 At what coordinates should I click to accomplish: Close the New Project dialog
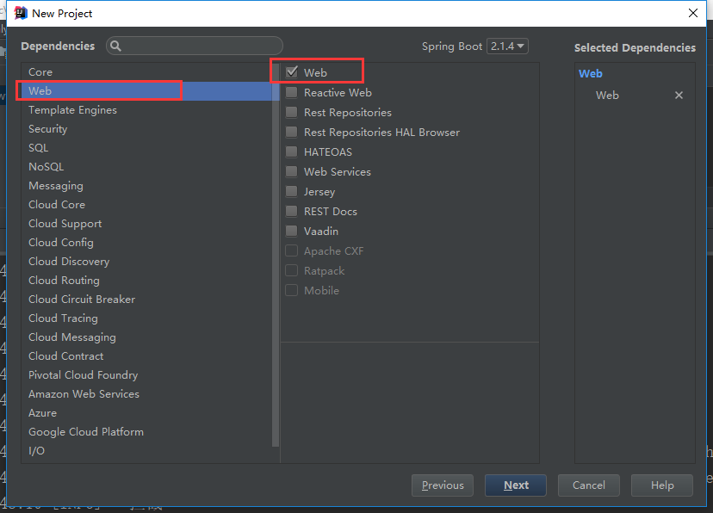(x=692, y=13)
